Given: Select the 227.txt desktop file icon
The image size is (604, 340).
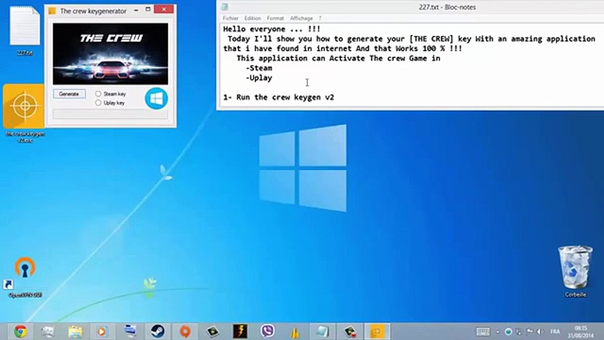Looking at the screenshot, I should point(25,27).
